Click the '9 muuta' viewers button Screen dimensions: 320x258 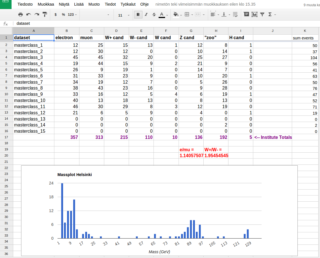point(312,5)
